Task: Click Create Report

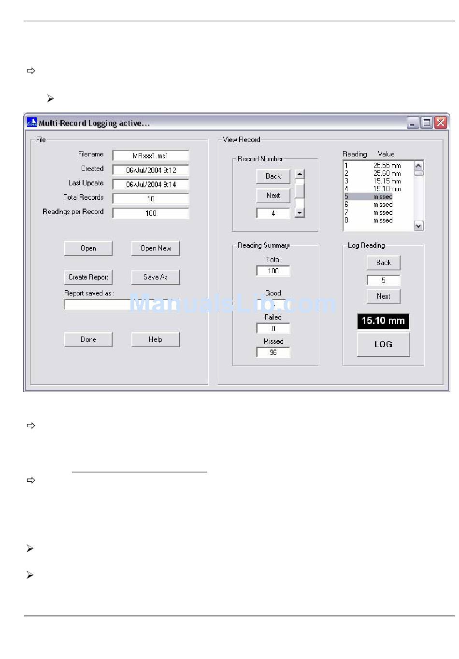Action: pyautogui.click(x=88, y=277)
